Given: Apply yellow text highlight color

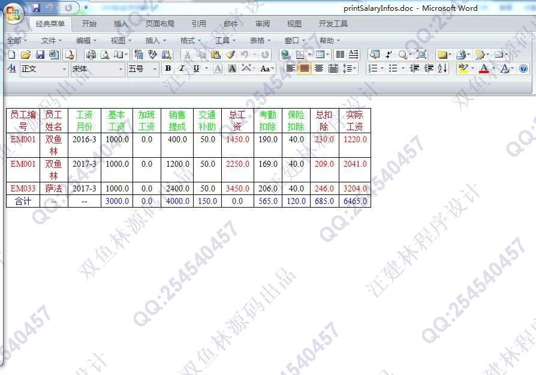Looking at the screenshot, I should pos(463,68).
